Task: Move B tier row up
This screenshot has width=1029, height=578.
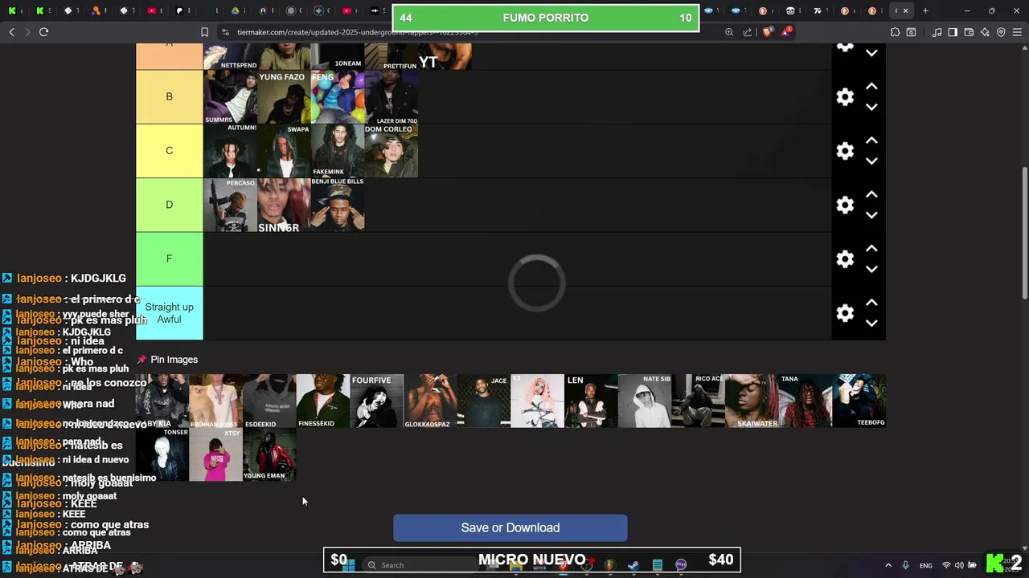Action: click(871, 86)
